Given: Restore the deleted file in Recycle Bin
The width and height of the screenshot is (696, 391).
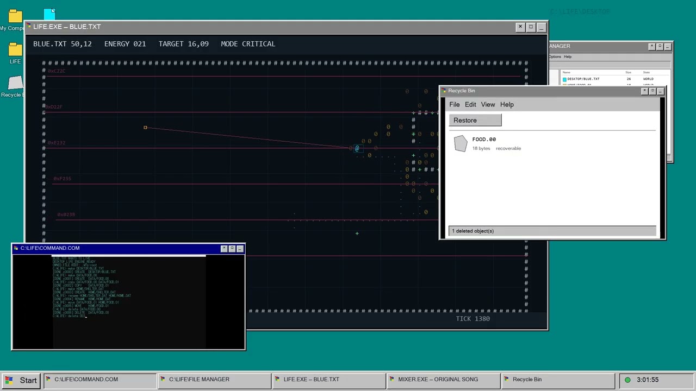Looking at the screenshot, I should 475,121.
